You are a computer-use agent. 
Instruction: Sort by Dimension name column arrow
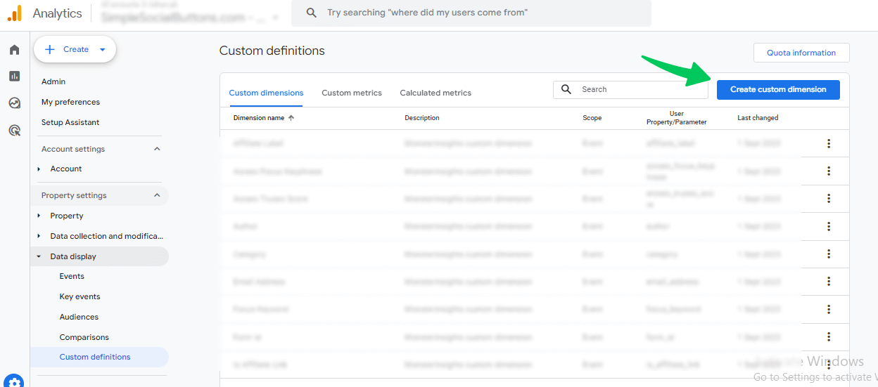point(291,118)
